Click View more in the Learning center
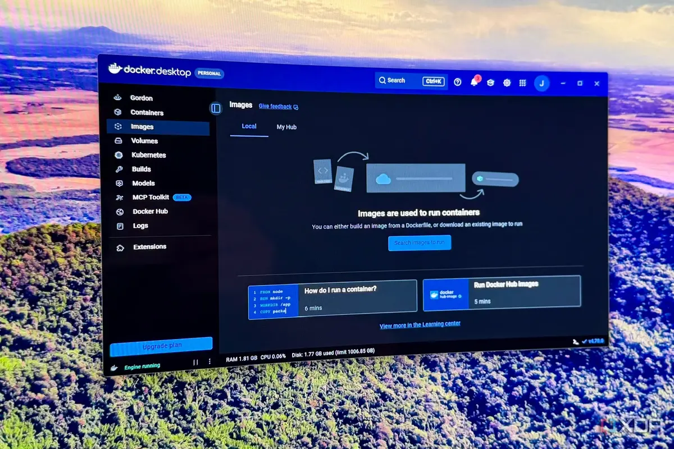Screen dimensions: 674x449 (420, 325)
